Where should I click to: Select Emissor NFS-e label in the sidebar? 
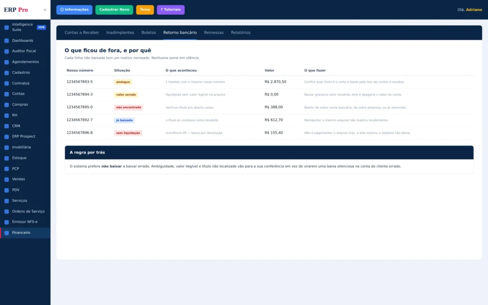coord(25,222)
